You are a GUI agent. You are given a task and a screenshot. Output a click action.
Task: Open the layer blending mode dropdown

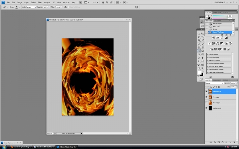pos(214,83)
